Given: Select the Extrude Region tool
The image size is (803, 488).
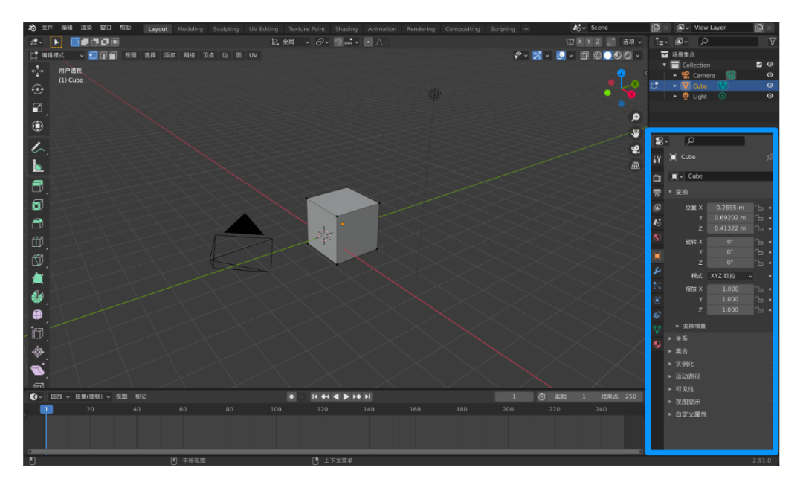Looking at the screenshot, I should 37,186.
